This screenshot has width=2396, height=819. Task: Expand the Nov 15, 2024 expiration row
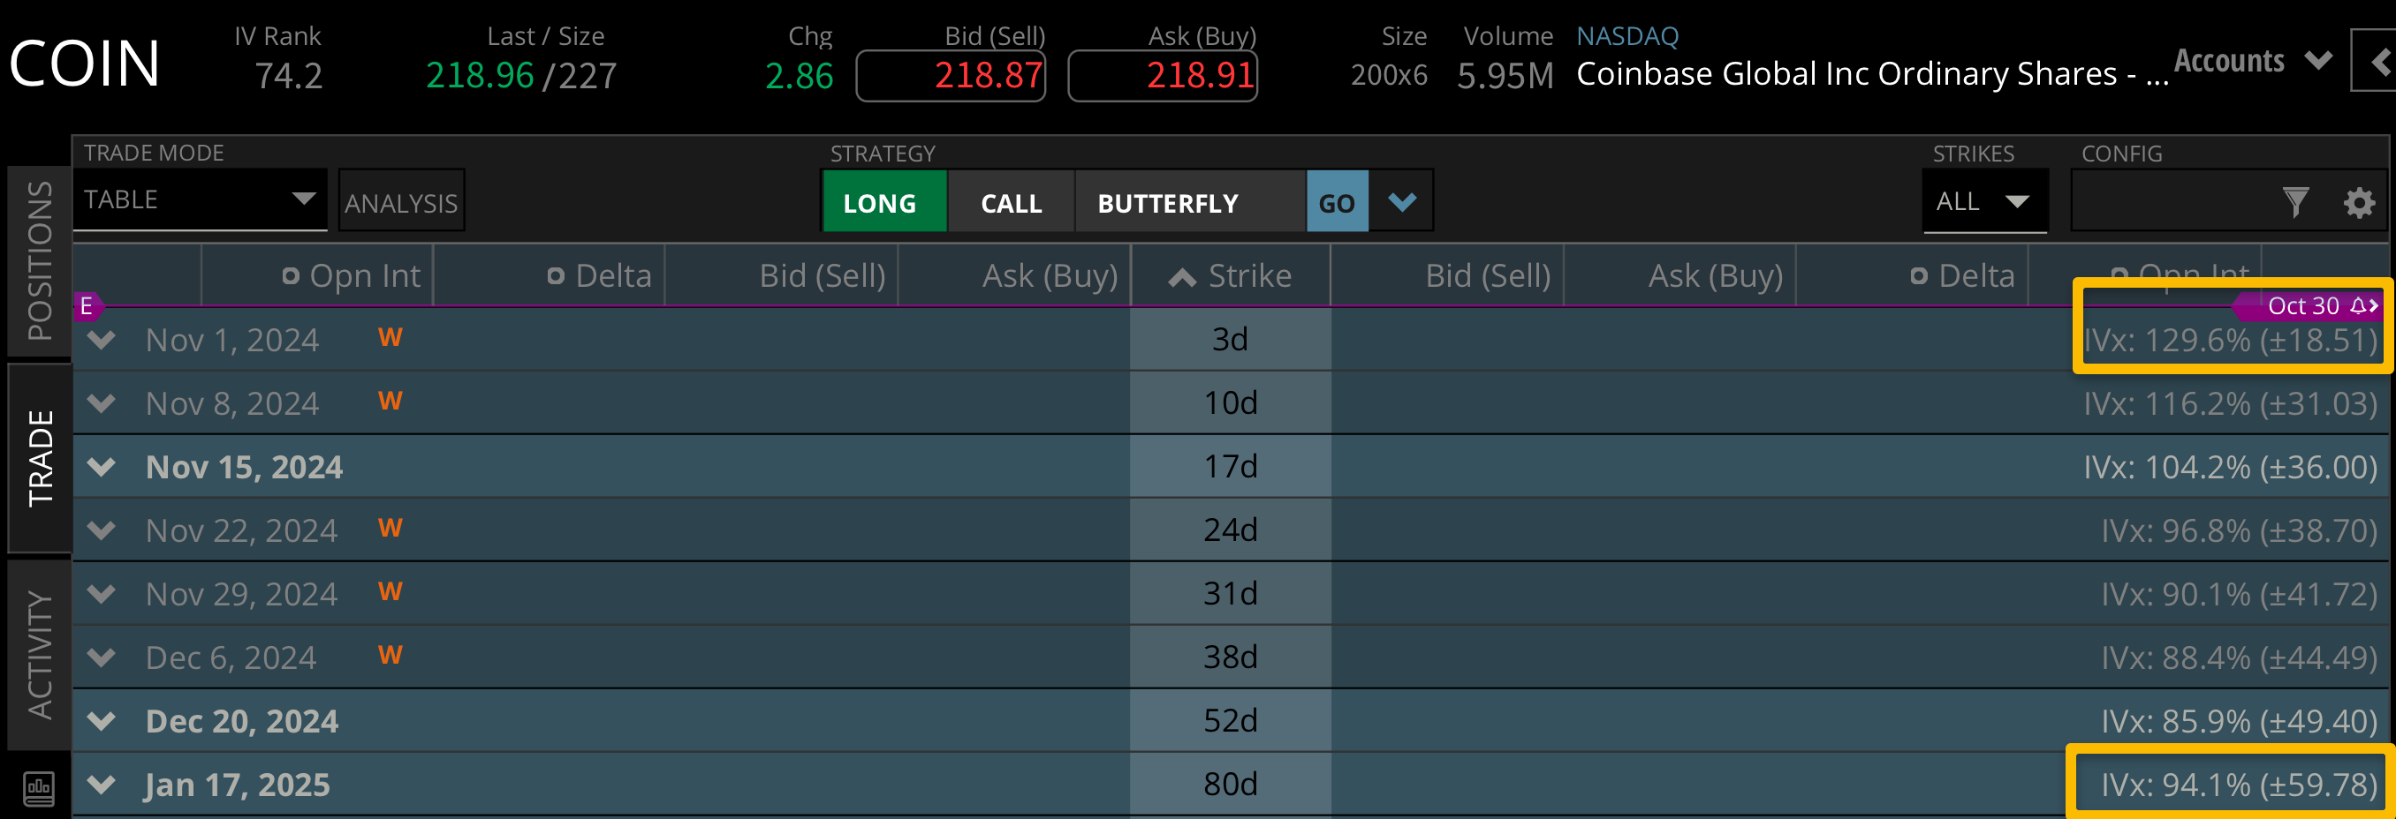(x=102, y=466)
